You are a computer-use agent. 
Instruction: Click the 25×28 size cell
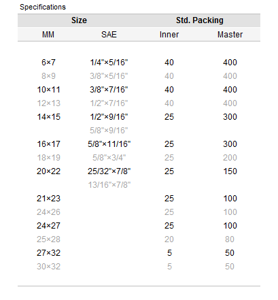[48, 239]
